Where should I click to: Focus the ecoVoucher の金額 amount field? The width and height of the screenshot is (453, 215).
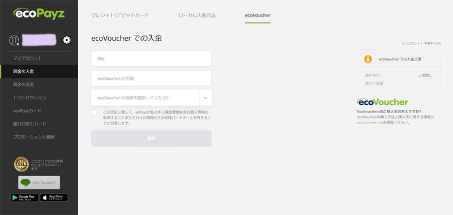pos(151,78)
